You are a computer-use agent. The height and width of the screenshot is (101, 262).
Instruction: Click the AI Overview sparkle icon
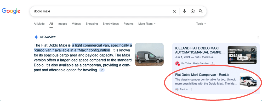[x=36, y=37]
